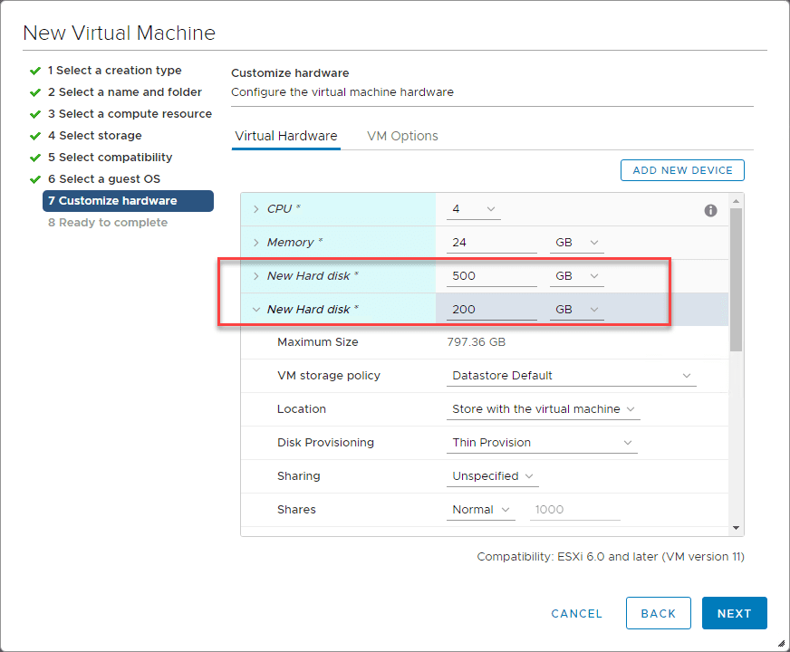Expand the 500 GB New Hard disk row
Image resolution: width=790 pixels, height=652 pixels.
[x=255, y=275]
